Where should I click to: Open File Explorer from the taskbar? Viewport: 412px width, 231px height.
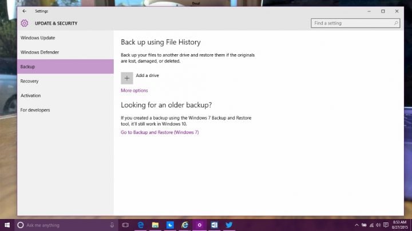tap(155, 225)
